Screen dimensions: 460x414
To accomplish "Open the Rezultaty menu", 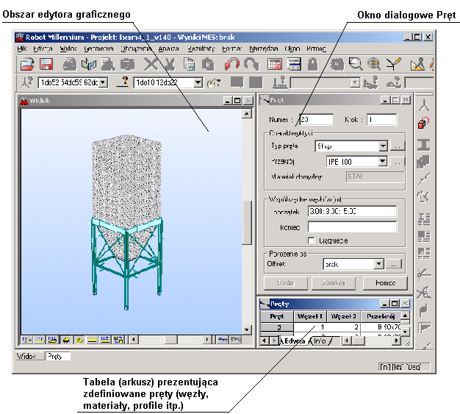I will click(x=201, y=49).
